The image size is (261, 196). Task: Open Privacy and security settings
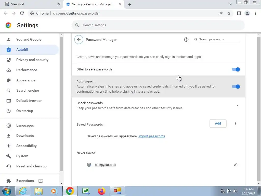[x=30, y=60]
